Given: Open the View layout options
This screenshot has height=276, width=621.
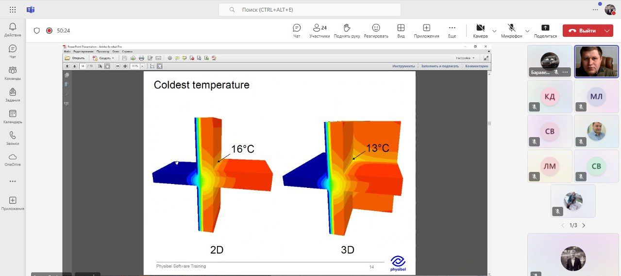Looking at the screenshot, I should [401, 31].
